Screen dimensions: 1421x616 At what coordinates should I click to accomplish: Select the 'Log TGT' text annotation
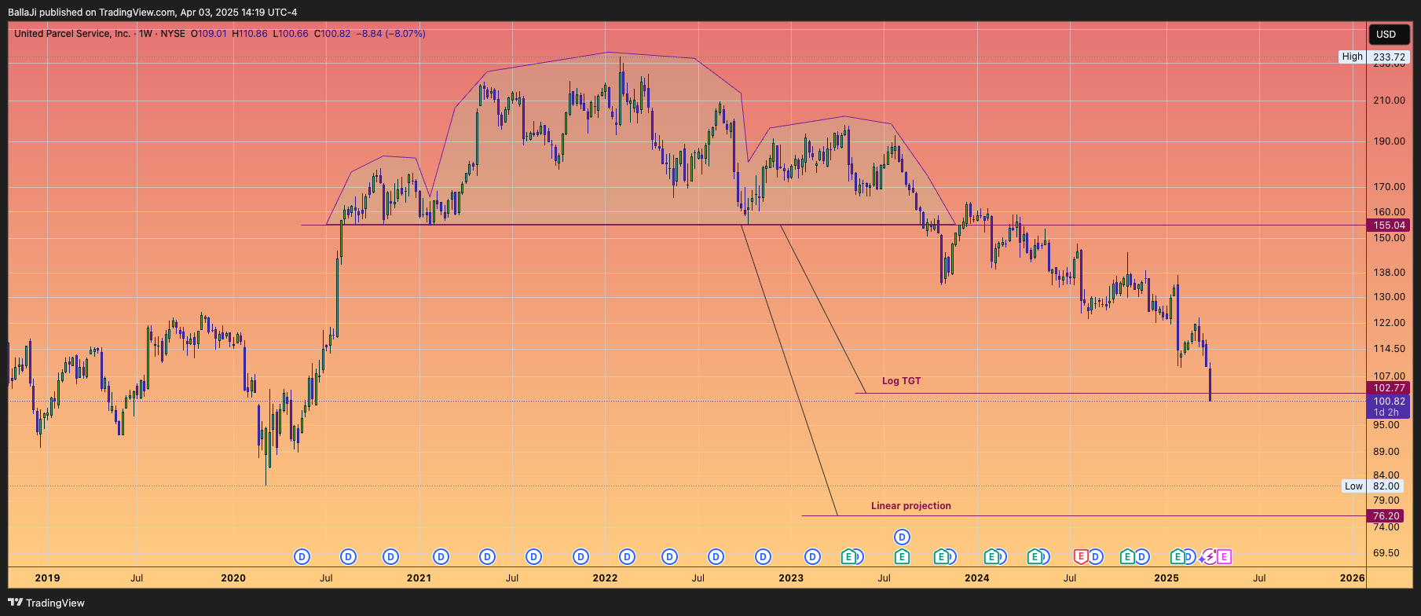pos(901,381)
